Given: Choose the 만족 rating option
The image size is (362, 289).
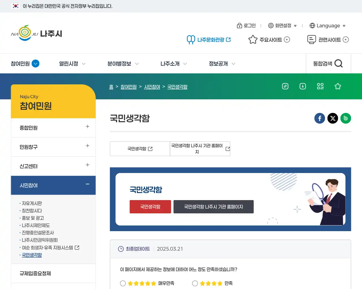Looking at the screenshot, I should (x=195, y=283).
